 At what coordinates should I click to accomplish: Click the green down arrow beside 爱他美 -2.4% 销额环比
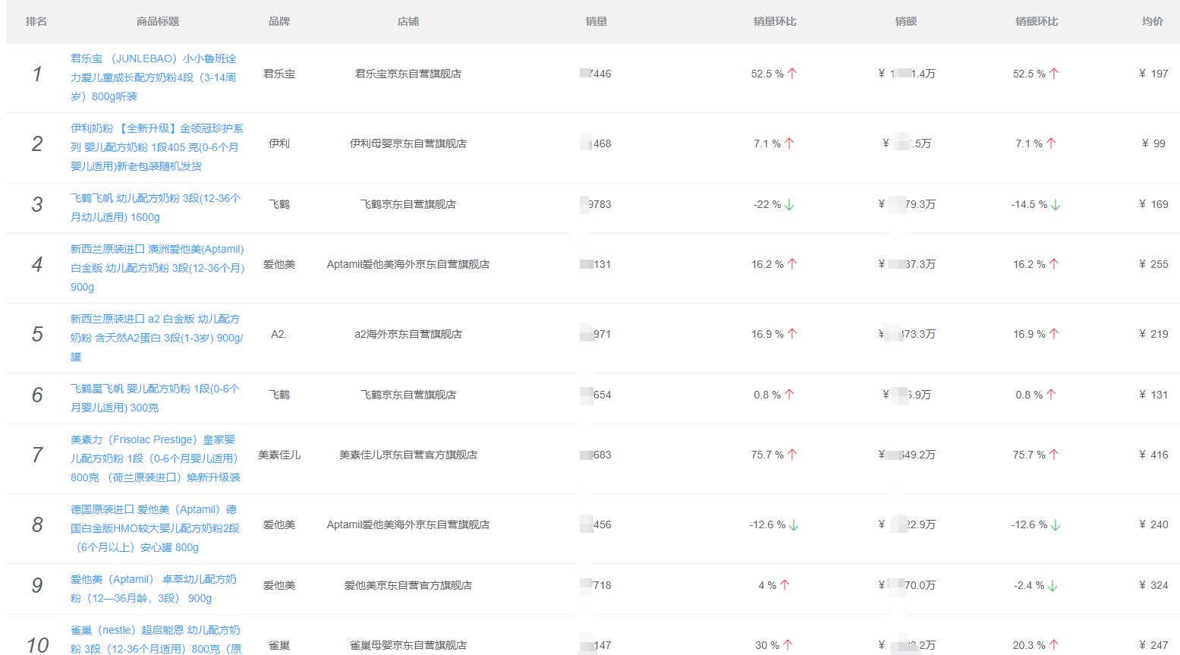pyautogui.click(x=1053, y=585)
